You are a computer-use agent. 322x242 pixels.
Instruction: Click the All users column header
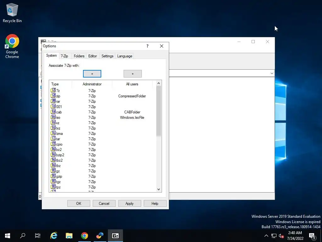(132, 84)
